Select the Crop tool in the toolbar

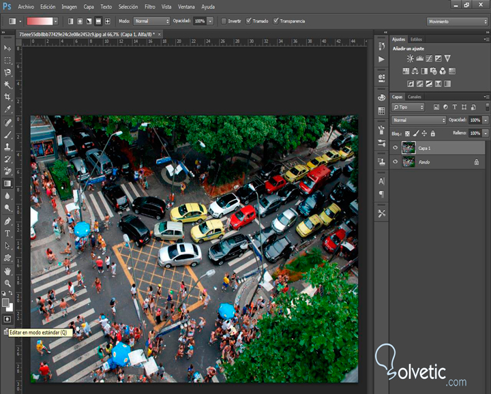tap(8, 97)
